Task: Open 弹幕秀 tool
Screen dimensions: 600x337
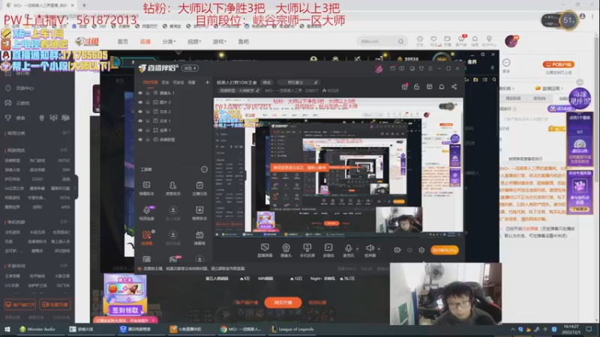Action: pos(199,237)
